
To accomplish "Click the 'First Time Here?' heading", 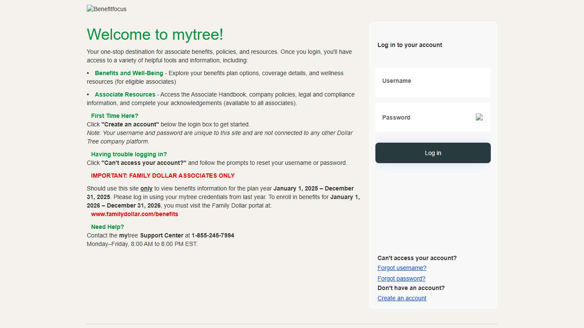I will pos(114,116).
